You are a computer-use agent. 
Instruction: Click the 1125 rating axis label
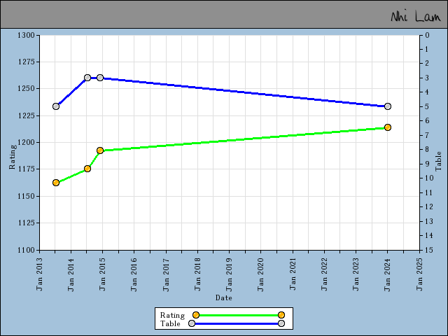tap(26, 223)
